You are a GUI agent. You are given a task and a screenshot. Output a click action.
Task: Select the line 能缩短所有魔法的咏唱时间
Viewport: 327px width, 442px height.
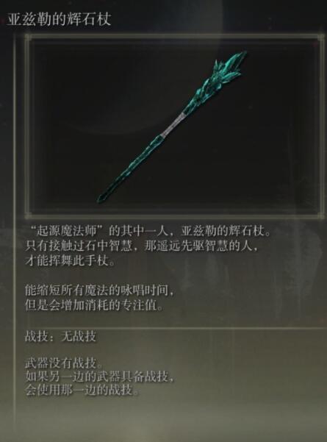click(99, 290)
